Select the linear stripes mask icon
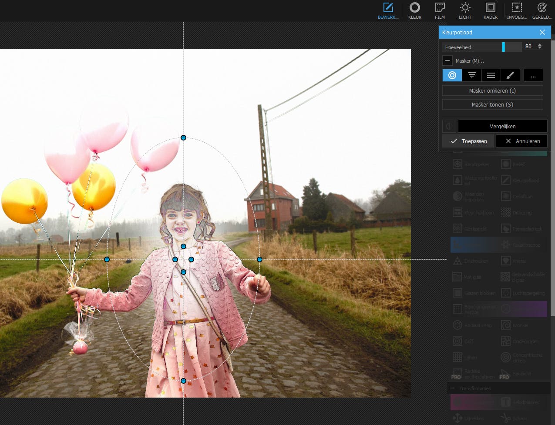Viewport: 555px width, 425px height. 491,75
